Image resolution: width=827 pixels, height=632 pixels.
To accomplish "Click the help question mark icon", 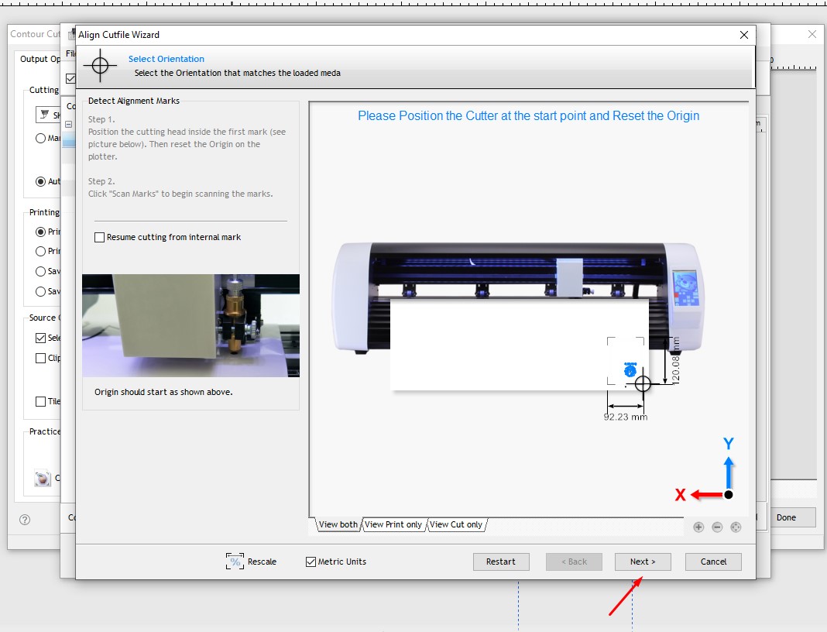I will click(x=25, y=520).
